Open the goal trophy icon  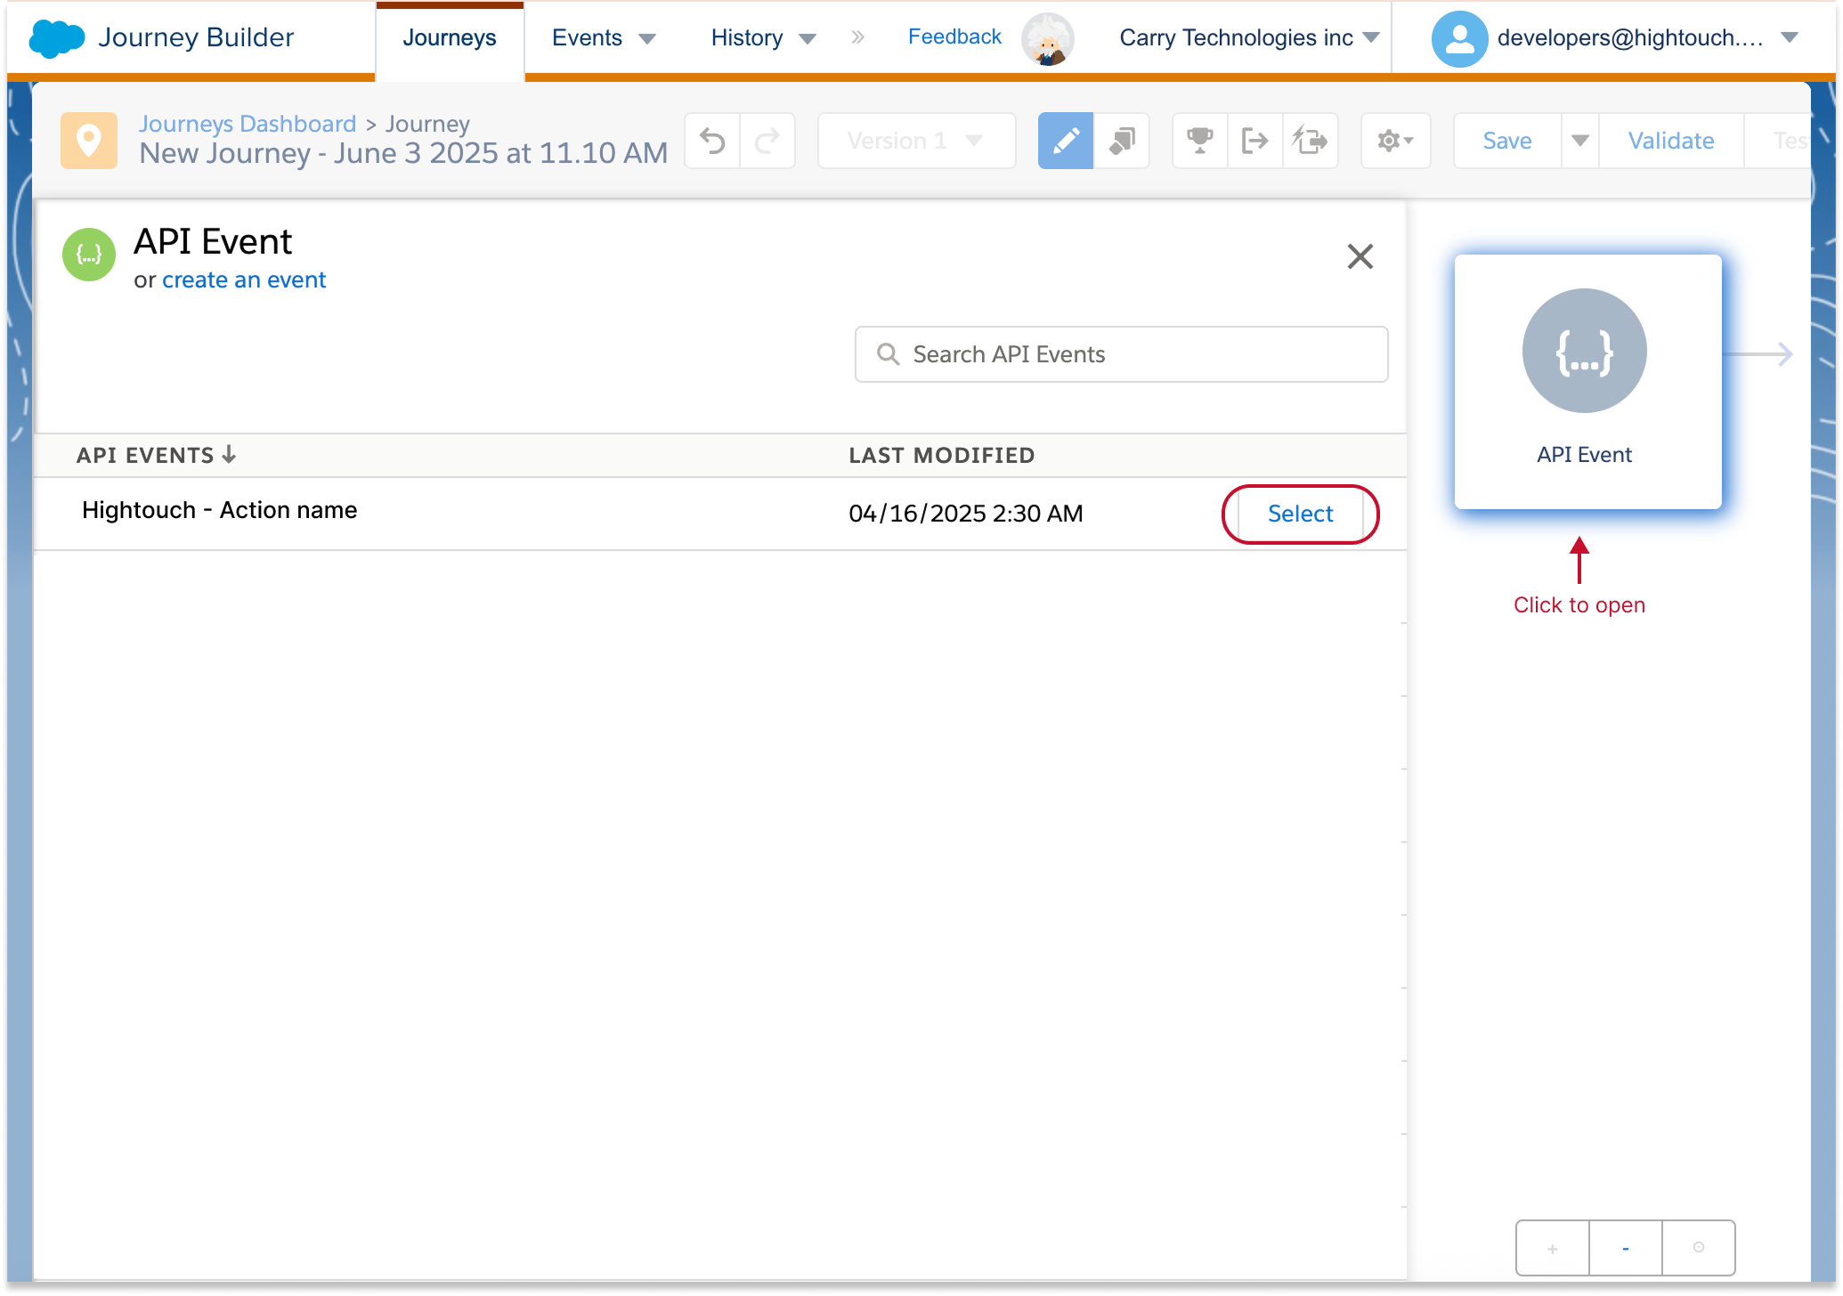[1199, 141]
